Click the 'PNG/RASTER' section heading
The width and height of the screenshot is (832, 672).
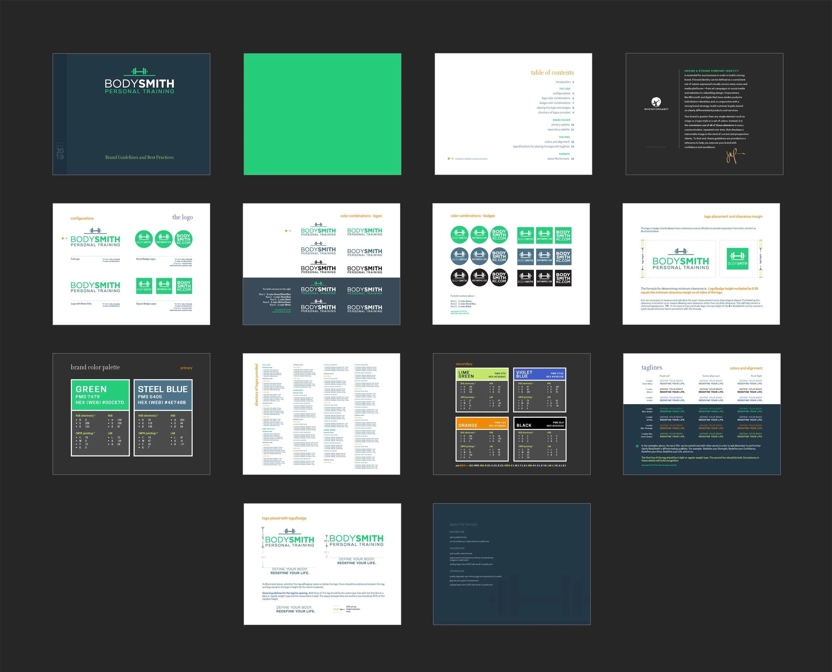457,548
